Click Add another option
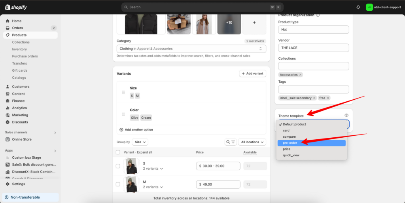 point(136,130)
